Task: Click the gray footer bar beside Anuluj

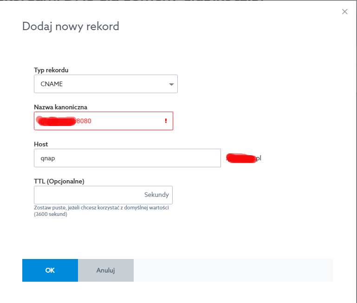Action: click(x=233, y=270)
